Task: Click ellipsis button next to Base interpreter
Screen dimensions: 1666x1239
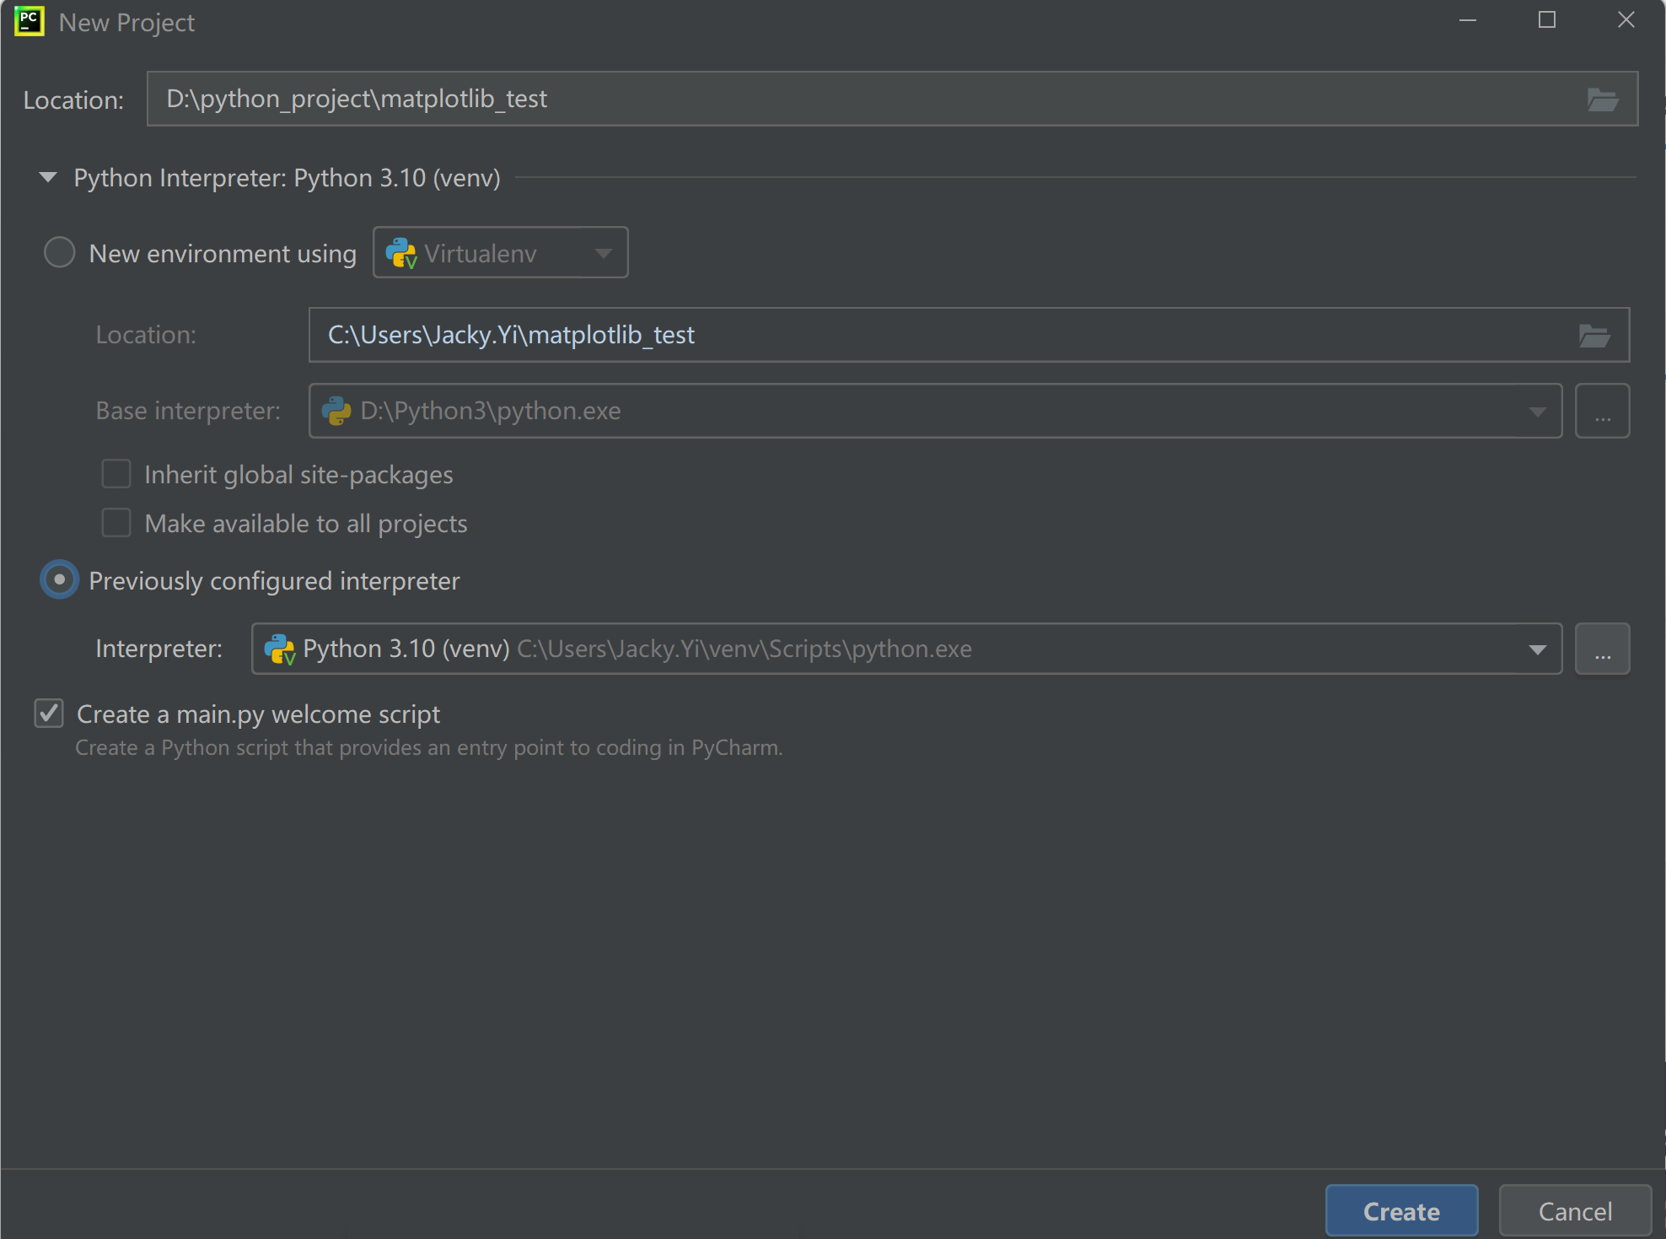Action: (x=1602, y=412)
